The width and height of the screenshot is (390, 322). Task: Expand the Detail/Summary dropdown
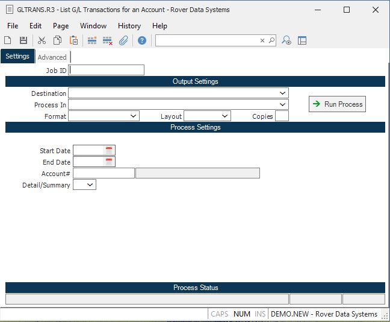click(90, 185)
